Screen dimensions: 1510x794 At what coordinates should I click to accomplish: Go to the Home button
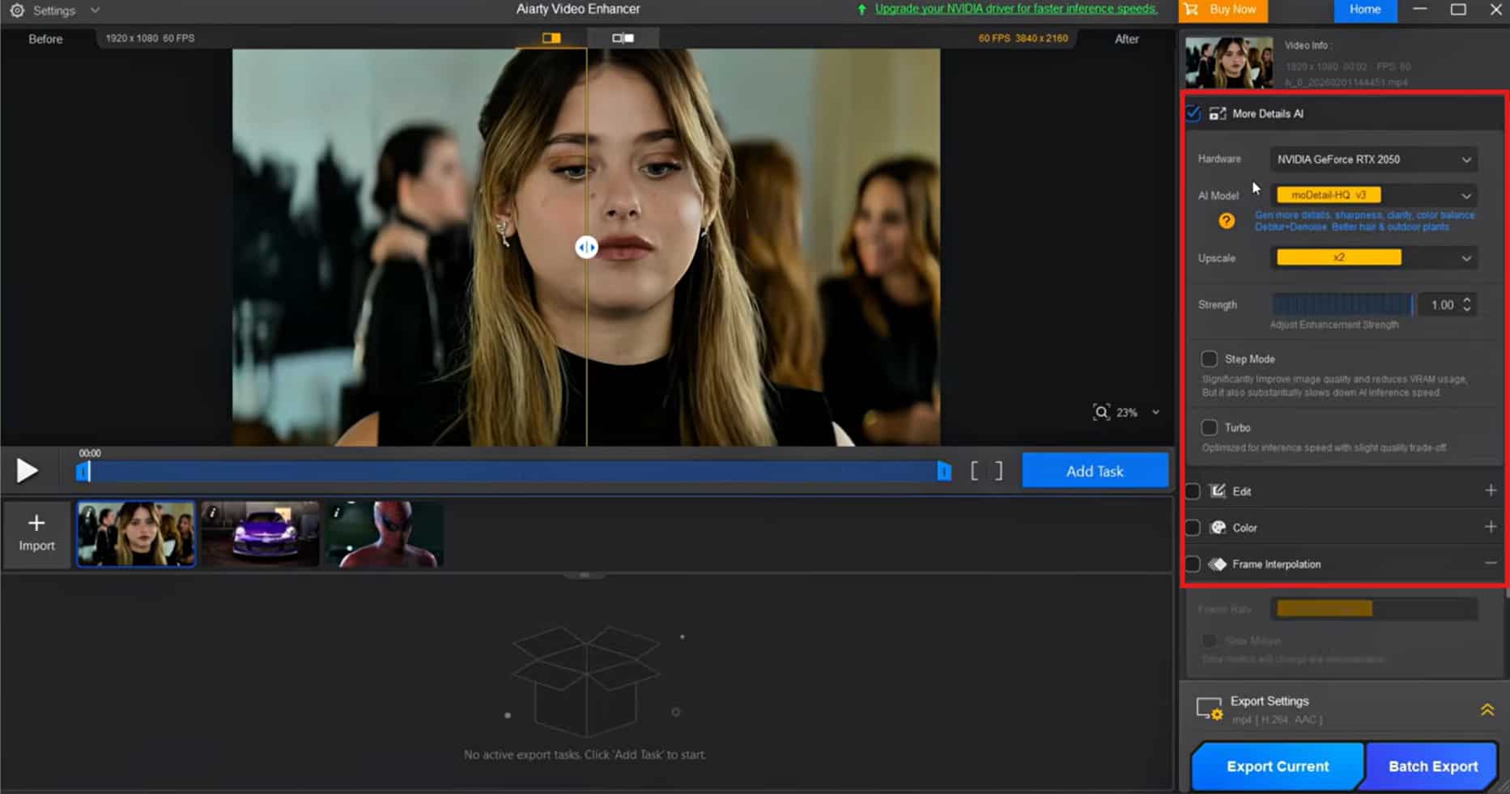click(1364, 10)
